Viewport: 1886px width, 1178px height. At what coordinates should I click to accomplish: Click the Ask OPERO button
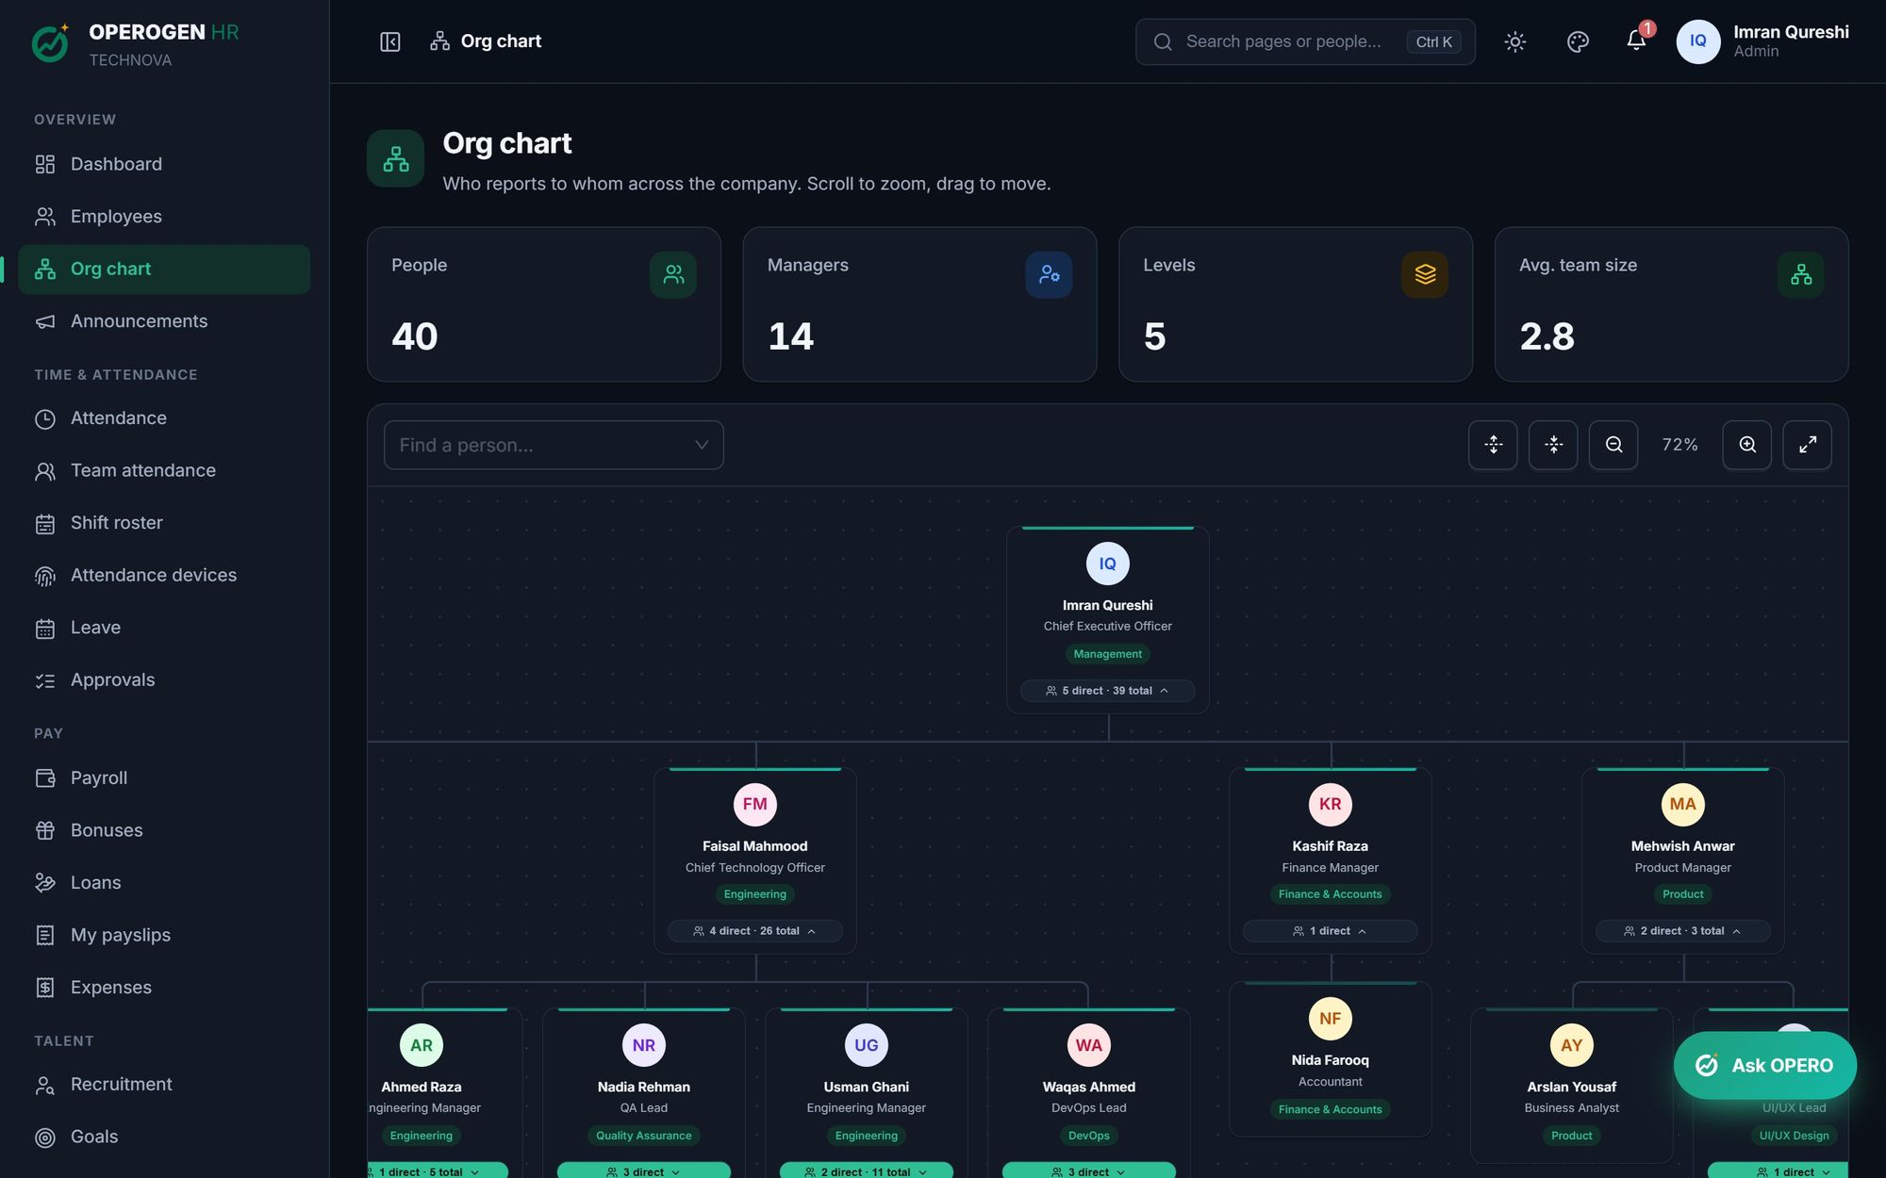pos(1764,1065)
